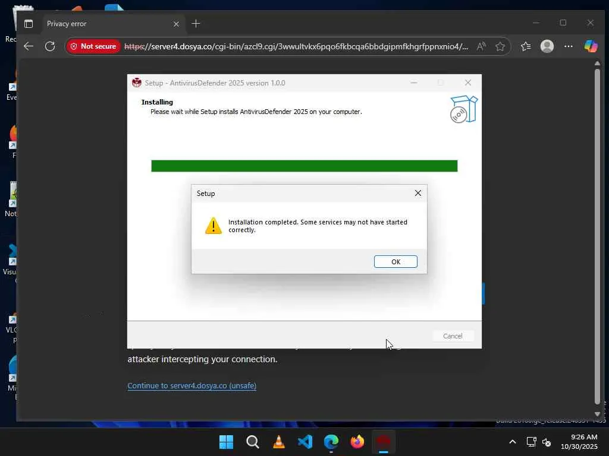The height and width of the screenshot is (456, 609).
Task: Close the AntivirusDefender setup window
Action: coord(468,83)
